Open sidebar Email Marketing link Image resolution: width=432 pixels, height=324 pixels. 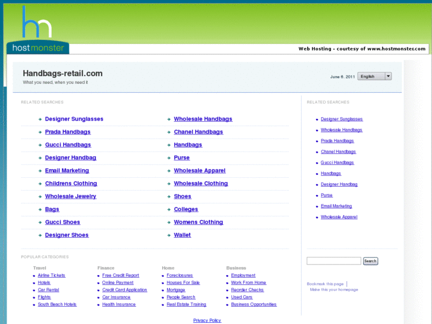(x=336, y=206)
